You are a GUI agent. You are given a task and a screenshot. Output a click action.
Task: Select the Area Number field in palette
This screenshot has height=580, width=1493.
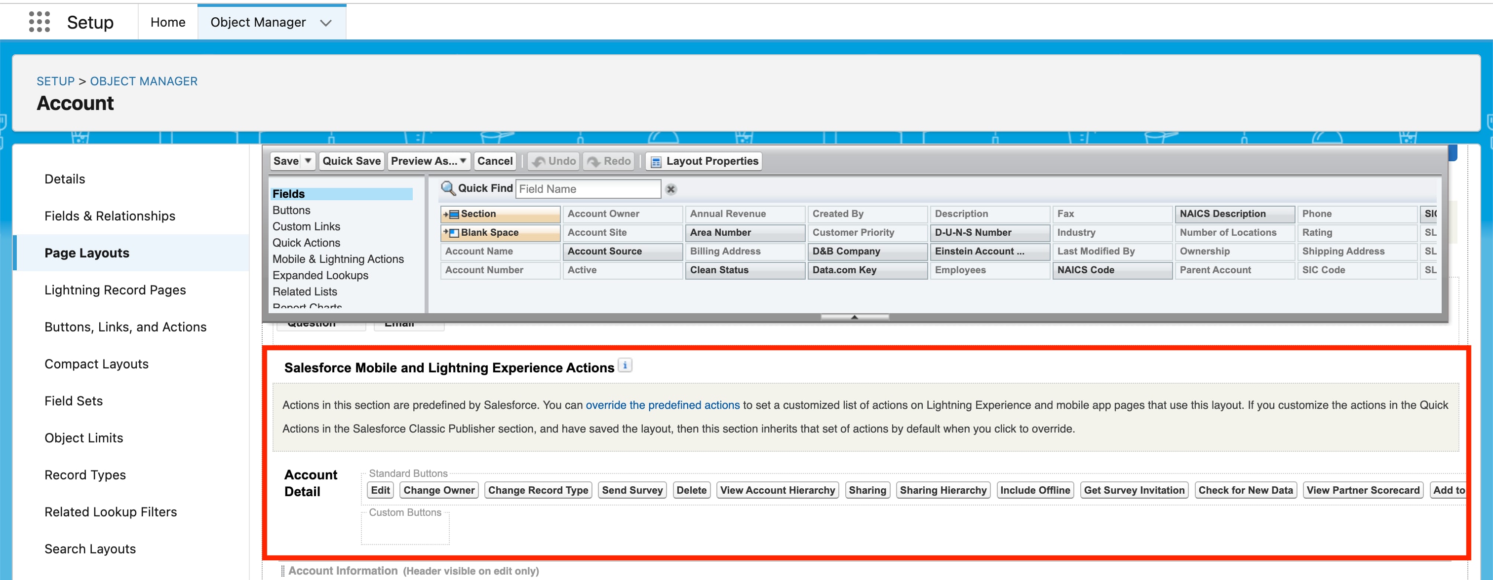[x=745, y=233]
